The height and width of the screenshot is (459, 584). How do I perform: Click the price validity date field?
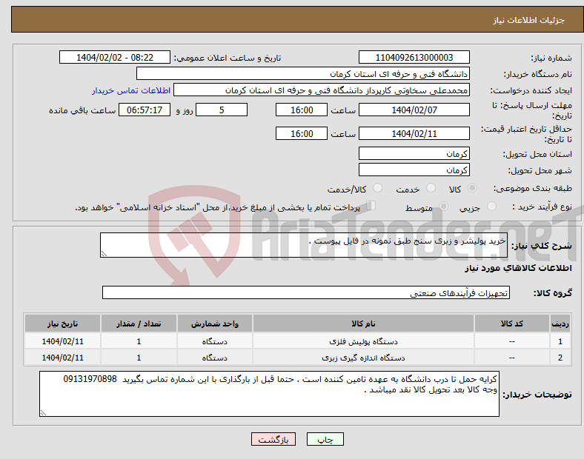coord(414,133)
